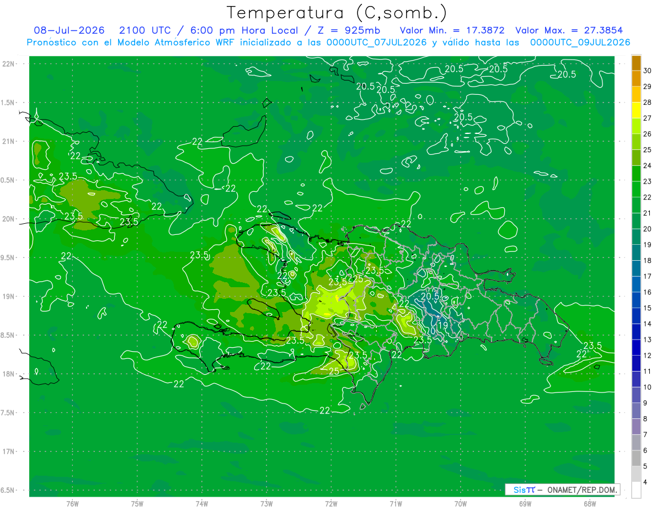Click the "70W" longitude axis label
Viewport: 662px width, 511px height.
click(x=461, y=504)
